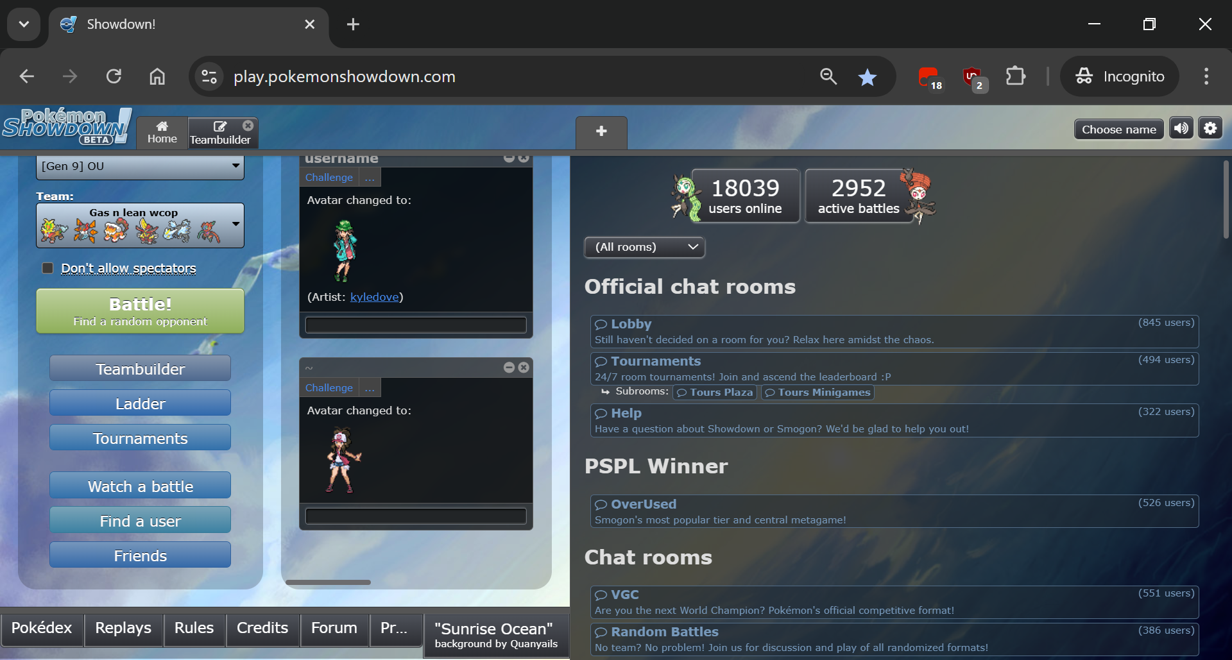The image size is (1232, 660).
Task: Click the room list vertical scrollbar
Action: [1226, 200]
